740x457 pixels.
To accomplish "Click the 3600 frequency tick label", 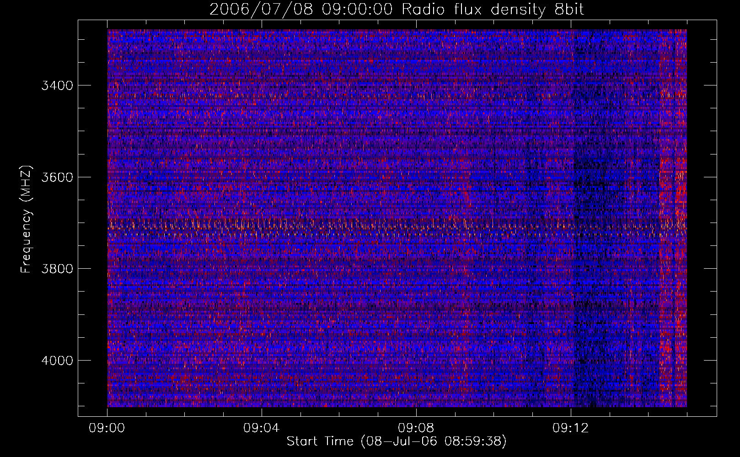I will tap(57, 177).
